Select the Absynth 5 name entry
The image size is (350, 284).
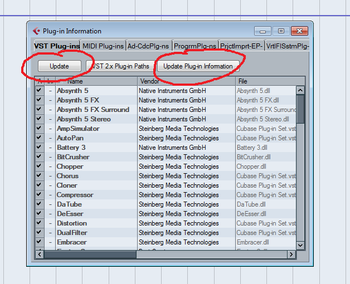click(72, 91)
